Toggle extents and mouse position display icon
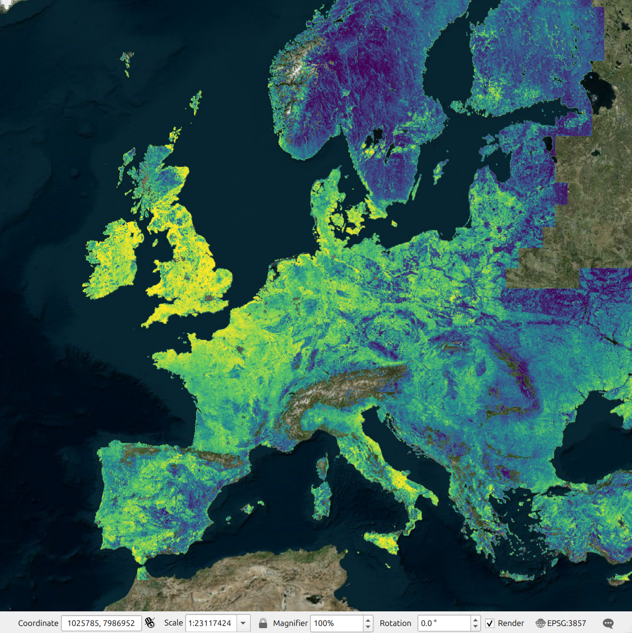 [x=150, y=623]
